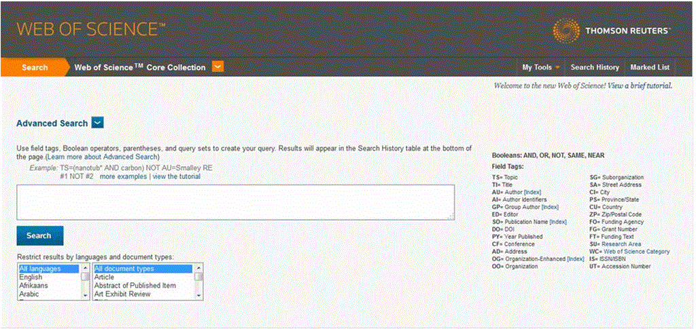
Task: Click inside the query text box
Action: coord(235,202)
